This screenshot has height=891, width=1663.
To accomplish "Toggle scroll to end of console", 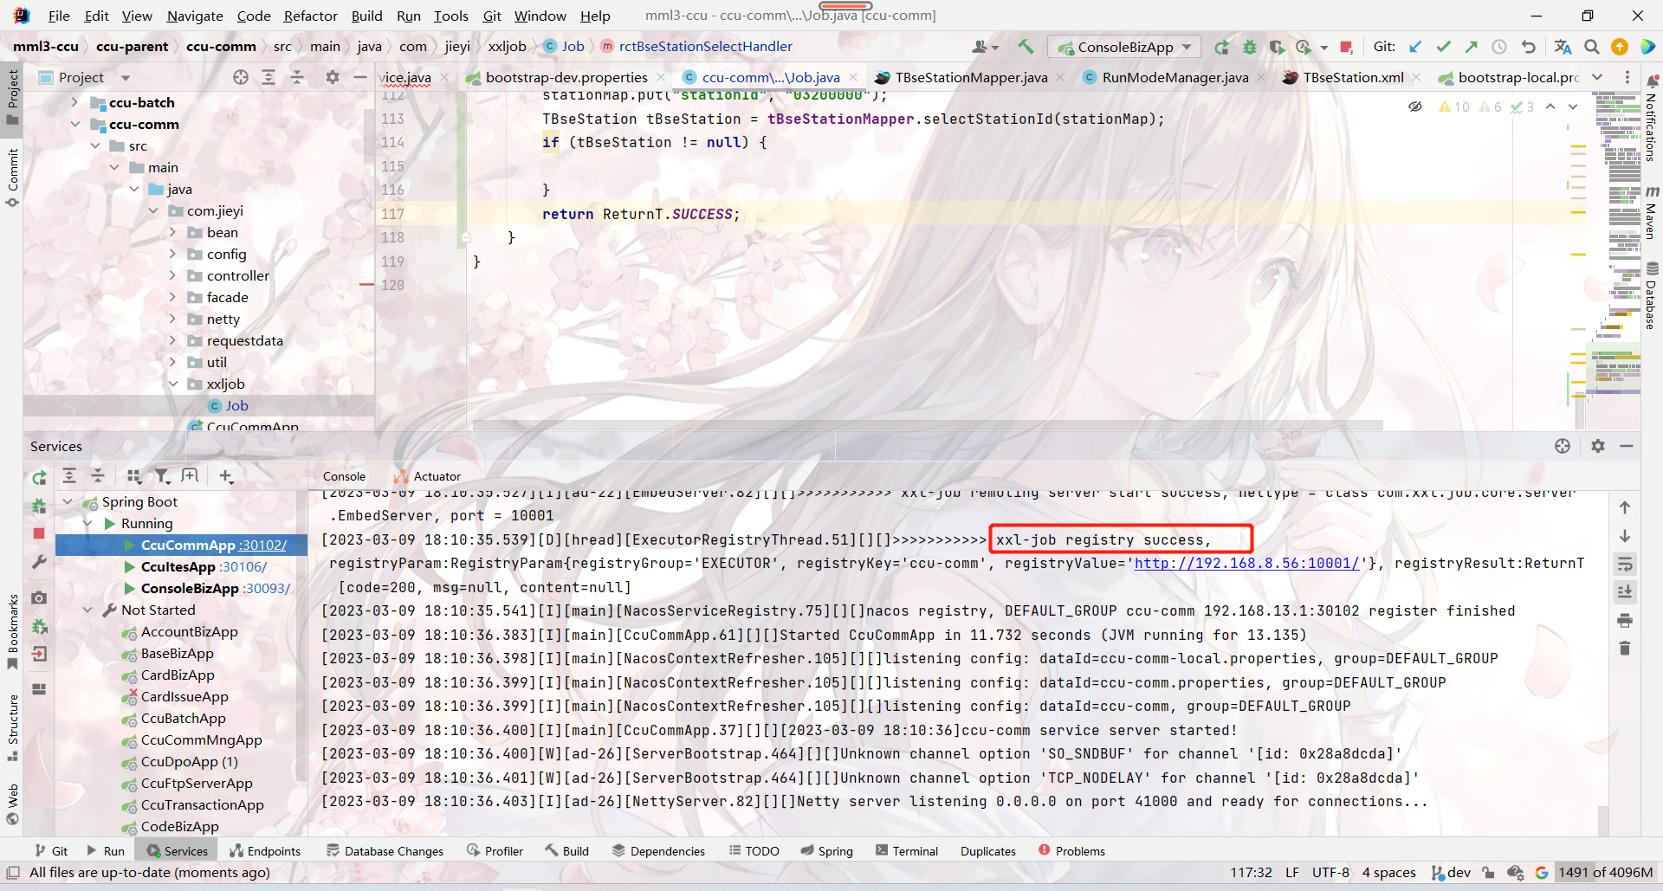I will 1625,592.
